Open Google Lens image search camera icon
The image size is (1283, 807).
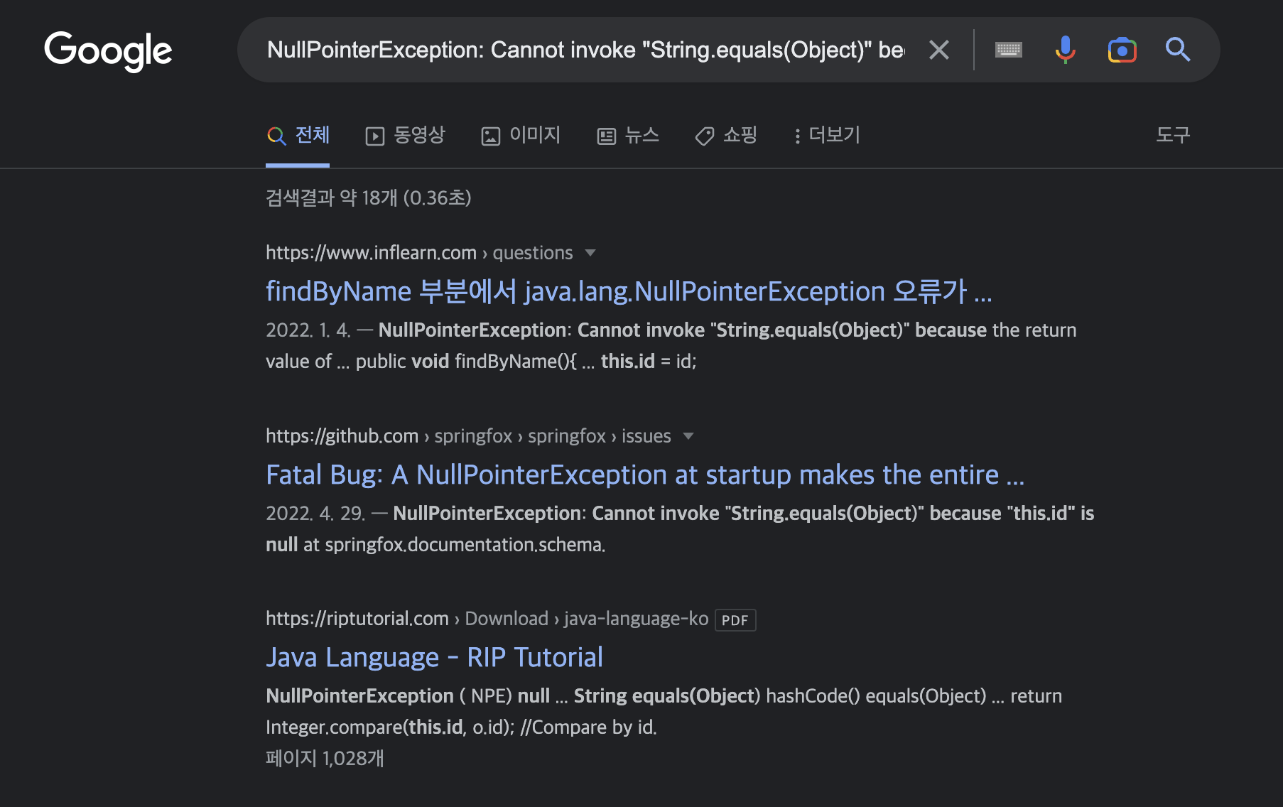pos(1122,50)
